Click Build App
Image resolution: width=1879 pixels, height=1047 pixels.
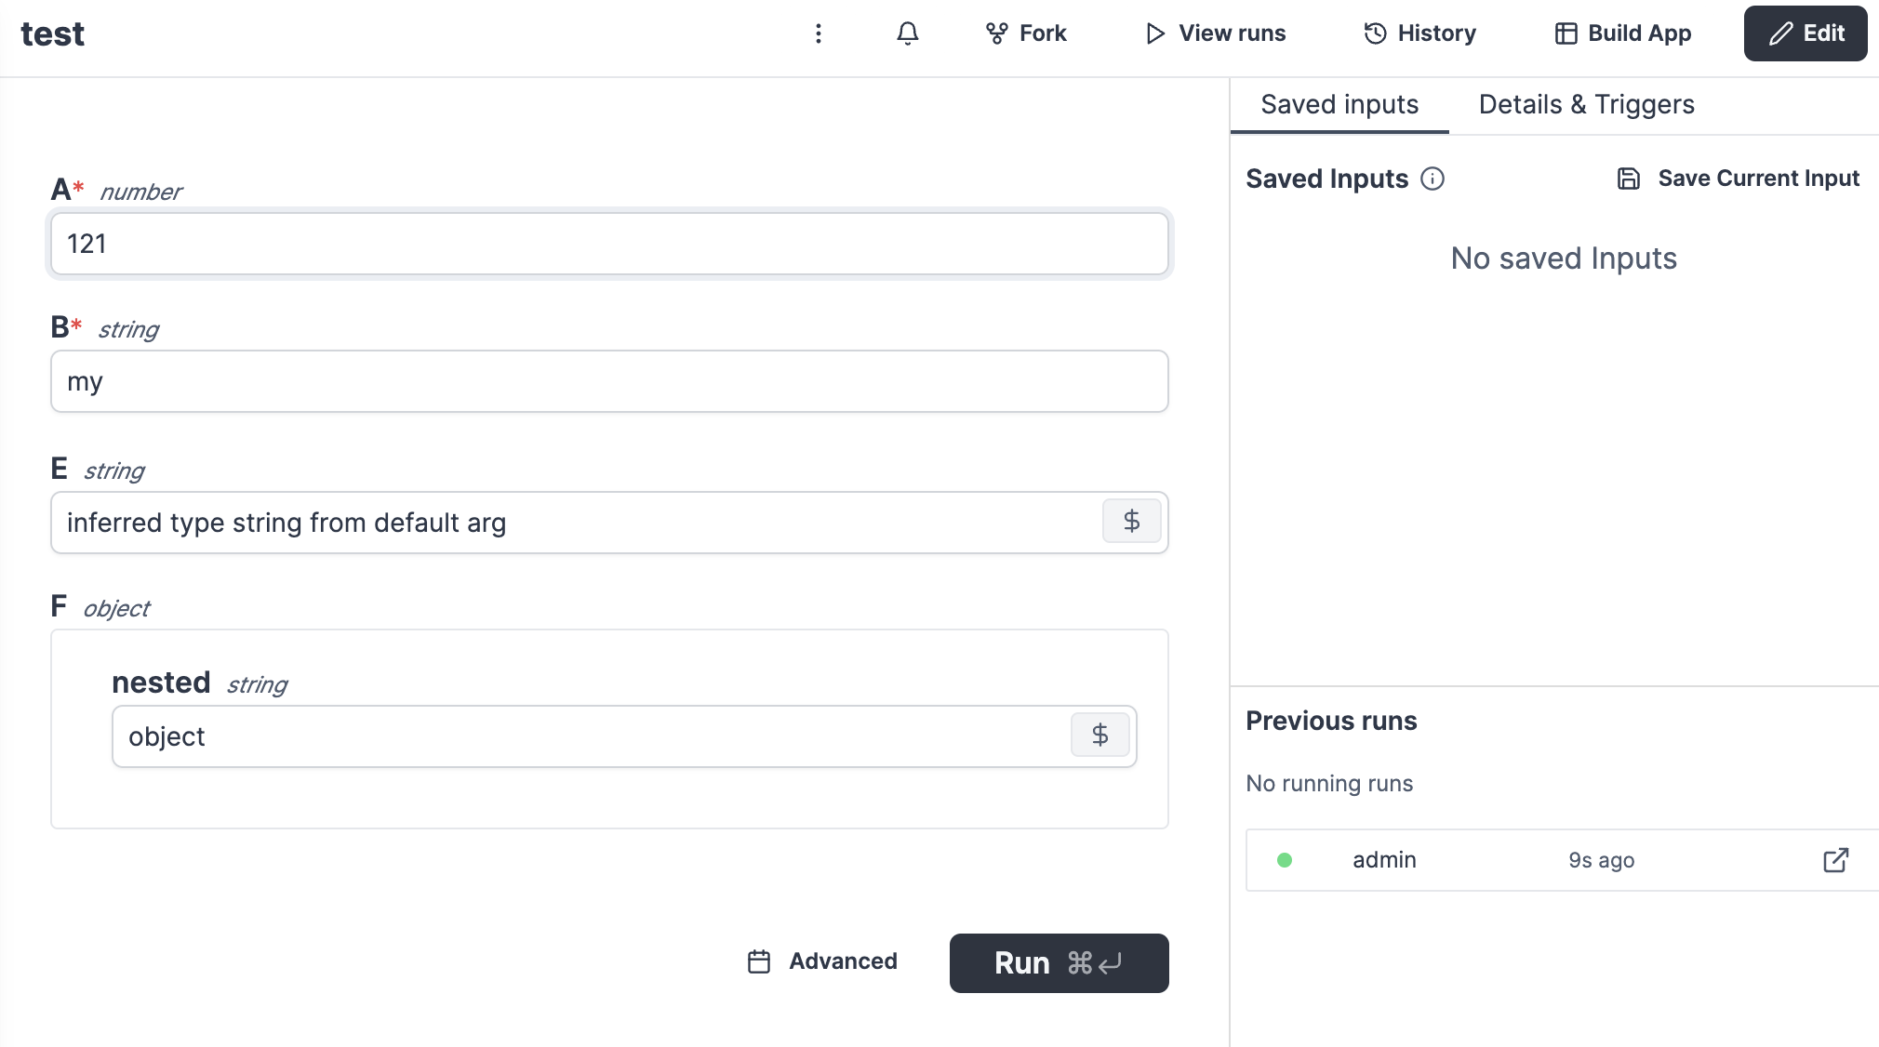[x=1622, y=33]
